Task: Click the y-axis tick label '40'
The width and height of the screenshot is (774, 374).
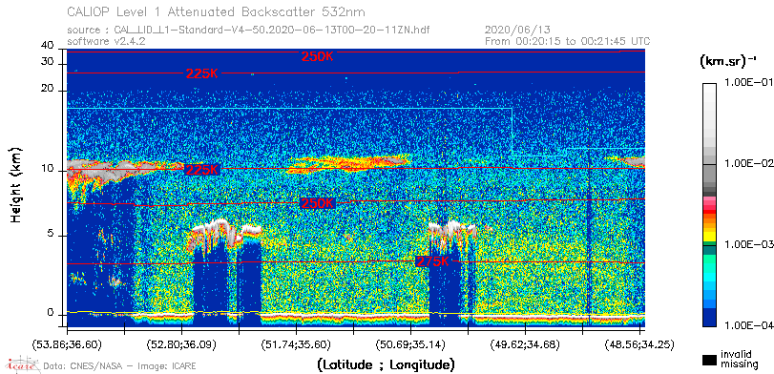Action: coord(47,46)
